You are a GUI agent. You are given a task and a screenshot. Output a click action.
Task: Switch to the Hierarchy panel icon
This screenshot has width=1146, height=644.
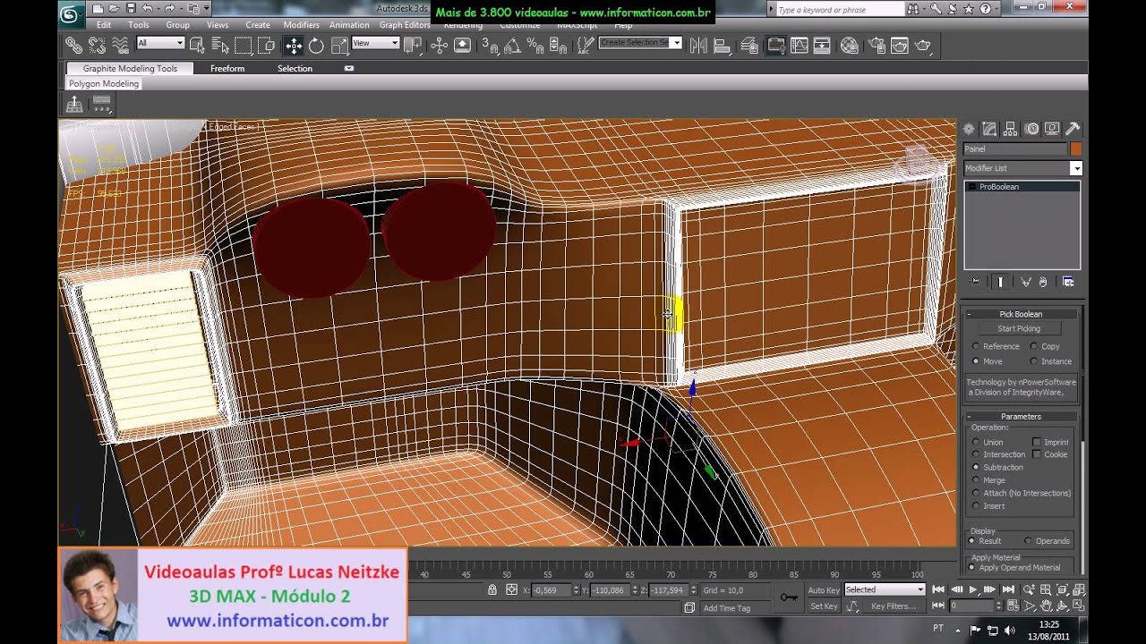click(1010, 129)
